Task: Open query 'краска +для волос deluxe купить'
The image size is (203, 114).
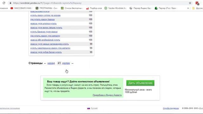Action: click(46, 28)
